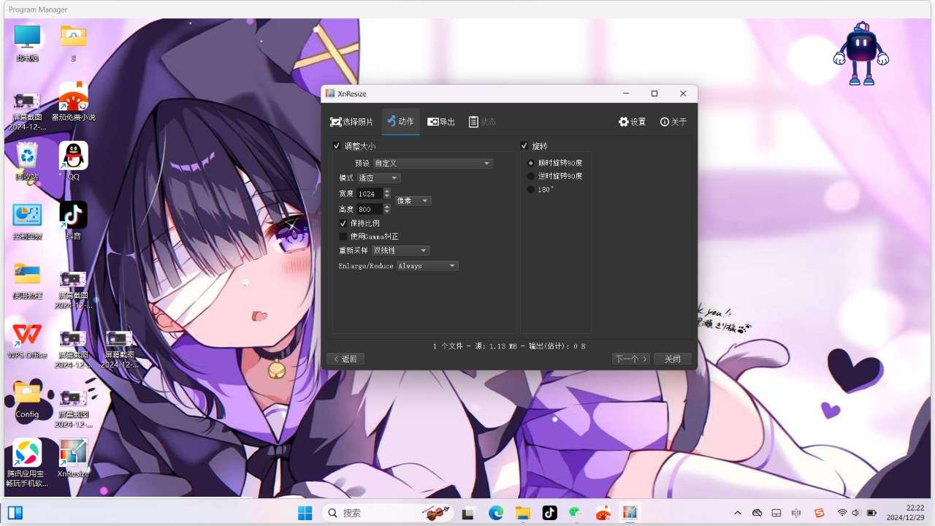Open the Windows Start menu
This screenshot has width=935, height=526.
click(305, 513)
